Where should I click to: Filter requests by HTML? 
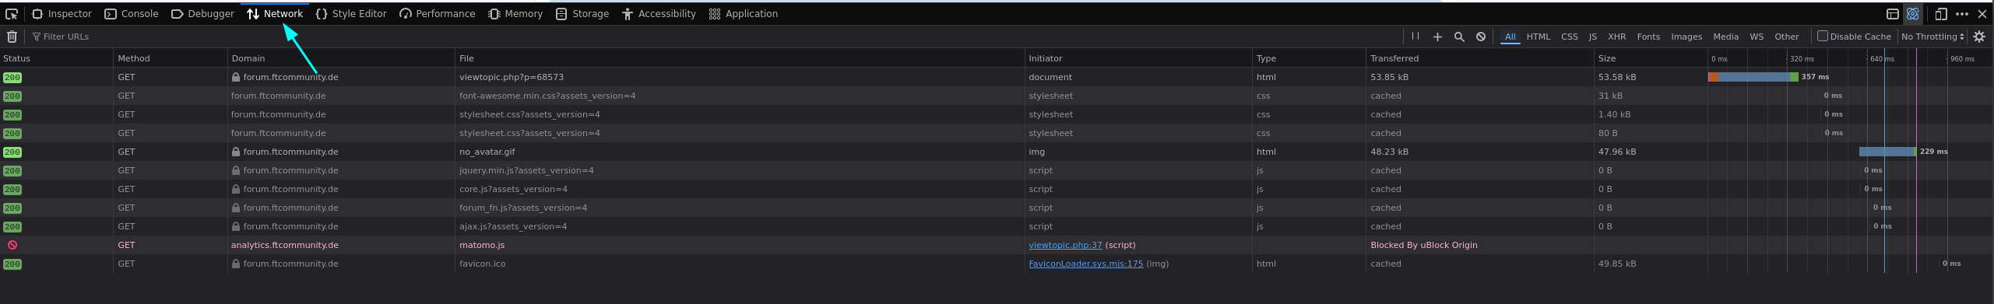click(1538, 37)
